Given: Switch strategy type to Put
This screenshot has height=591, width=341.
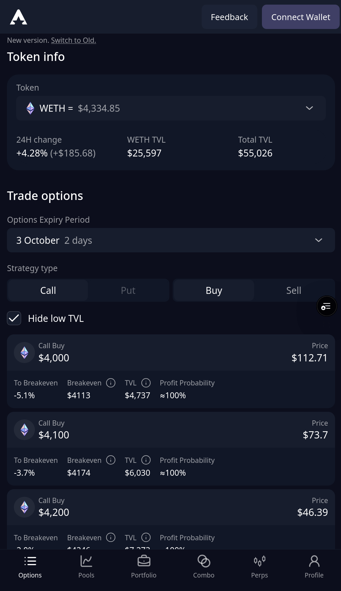Looking at the screenshot, I should [x=128, y=291].
